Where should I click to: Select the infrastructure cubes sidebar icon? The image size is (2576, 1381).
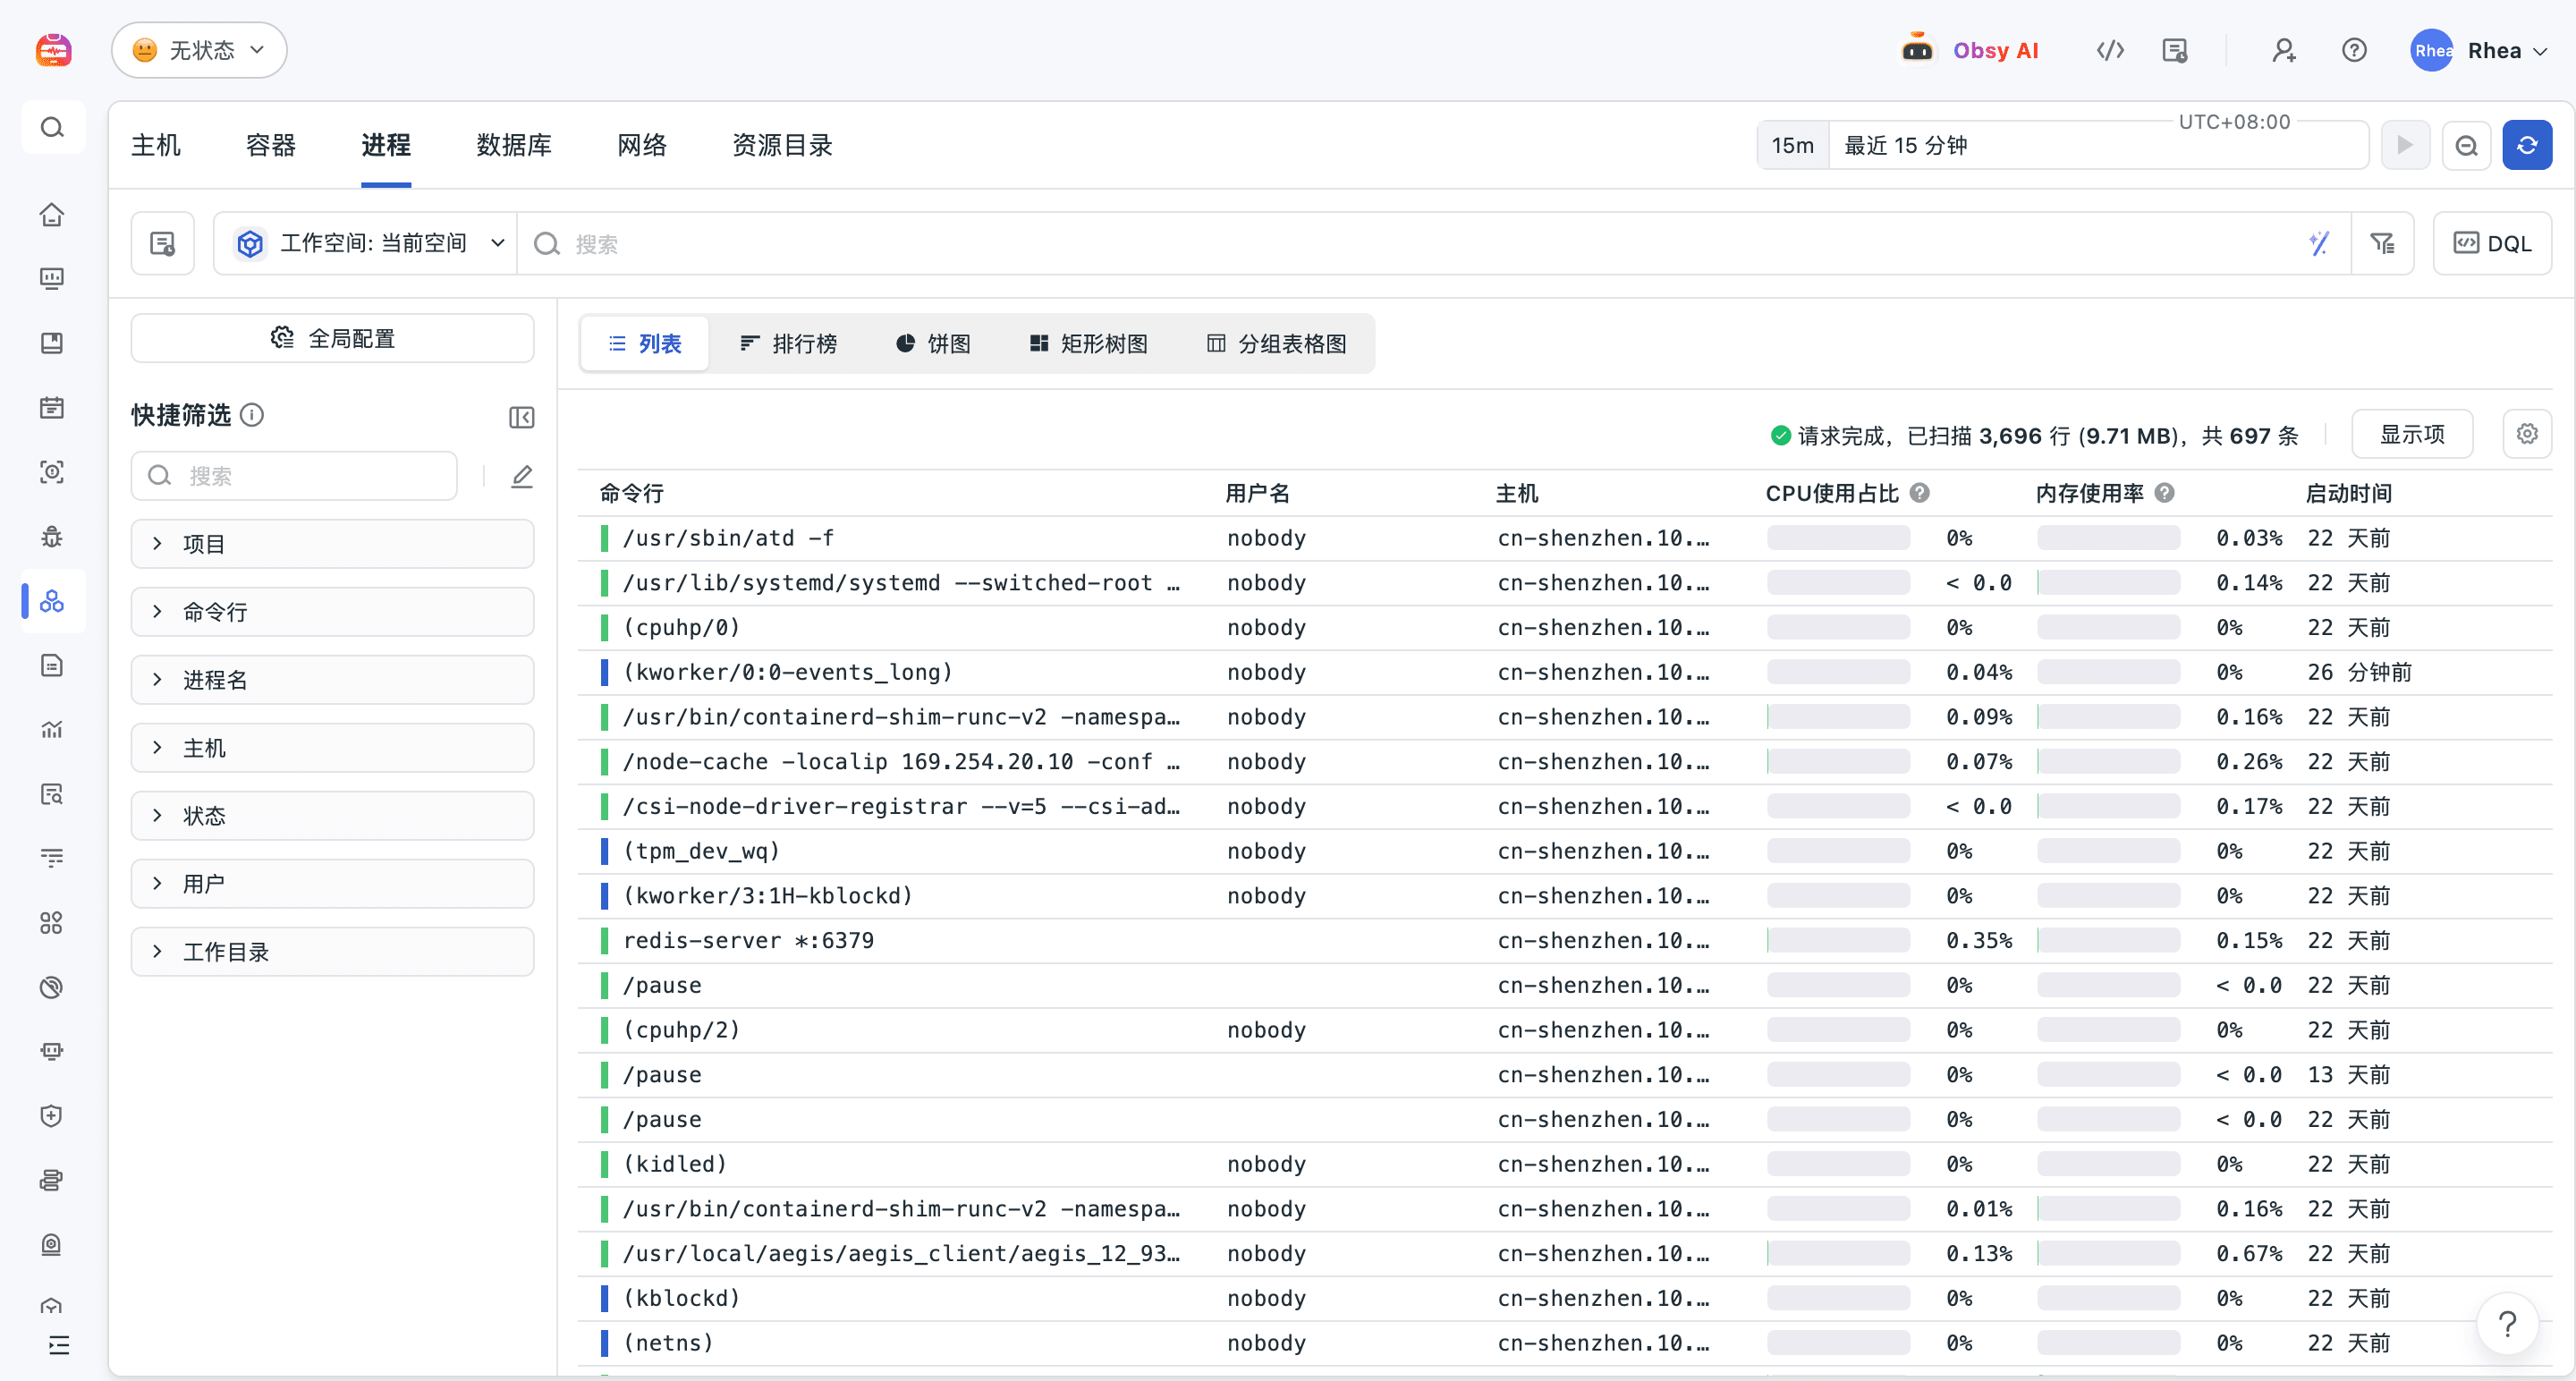tap(52, 601)
